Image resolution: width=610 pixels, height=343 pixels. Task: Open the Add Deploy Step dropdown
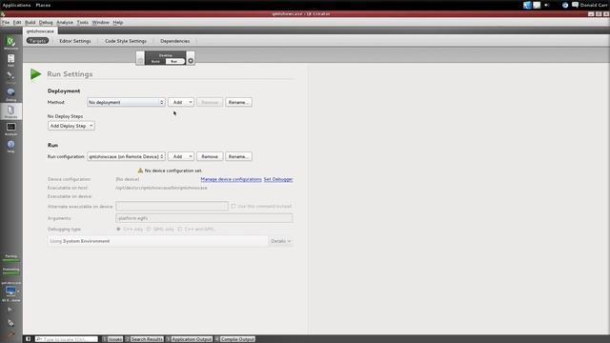tap(71, 126)
